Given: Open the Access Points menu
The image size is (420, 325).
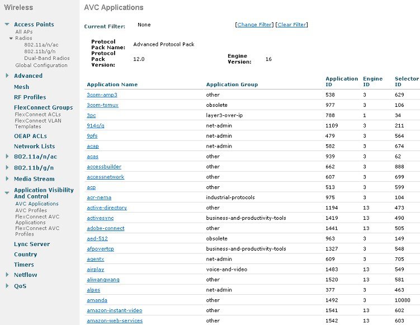Looking at the screenshot, I should click(34, 25).
